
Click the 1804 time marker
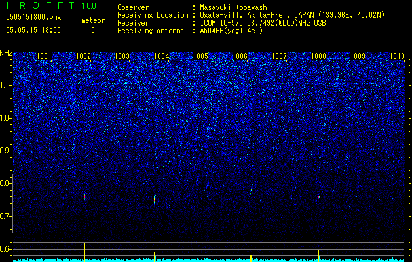pos(161,56)
